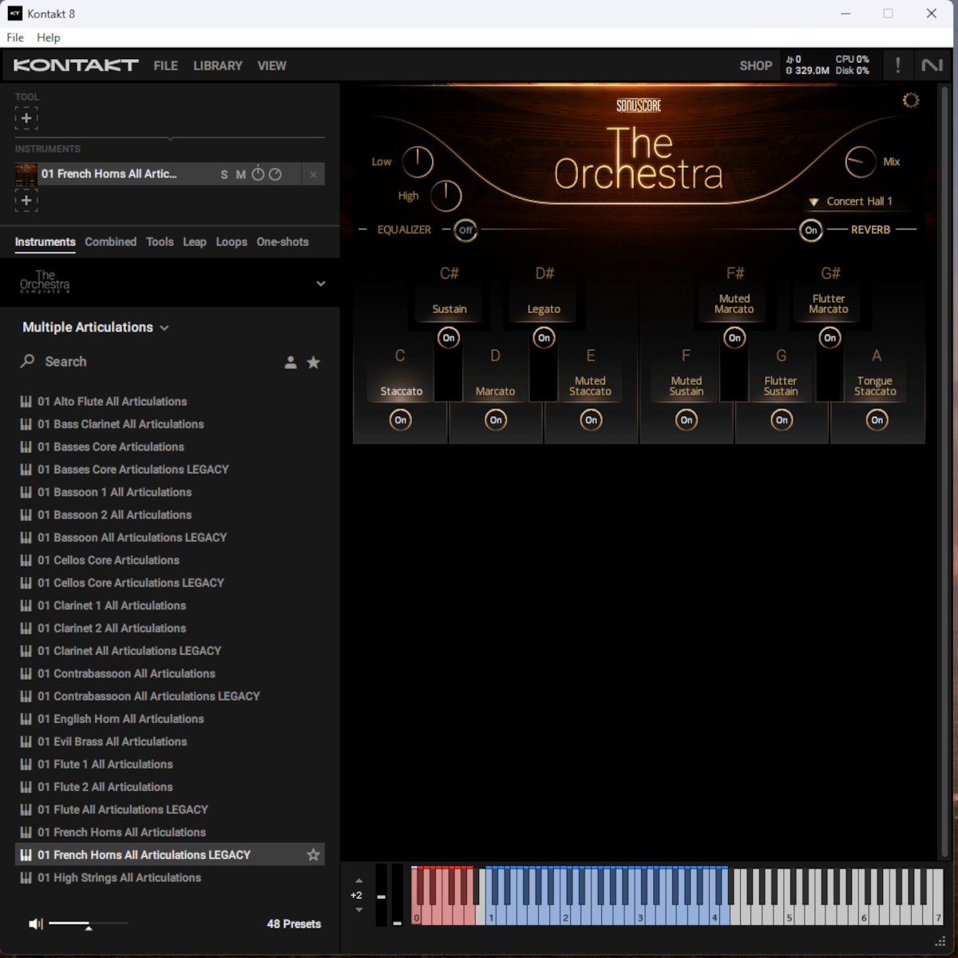Open the LIBRARY menu
The image size is (958, 958).
point(218,66)
